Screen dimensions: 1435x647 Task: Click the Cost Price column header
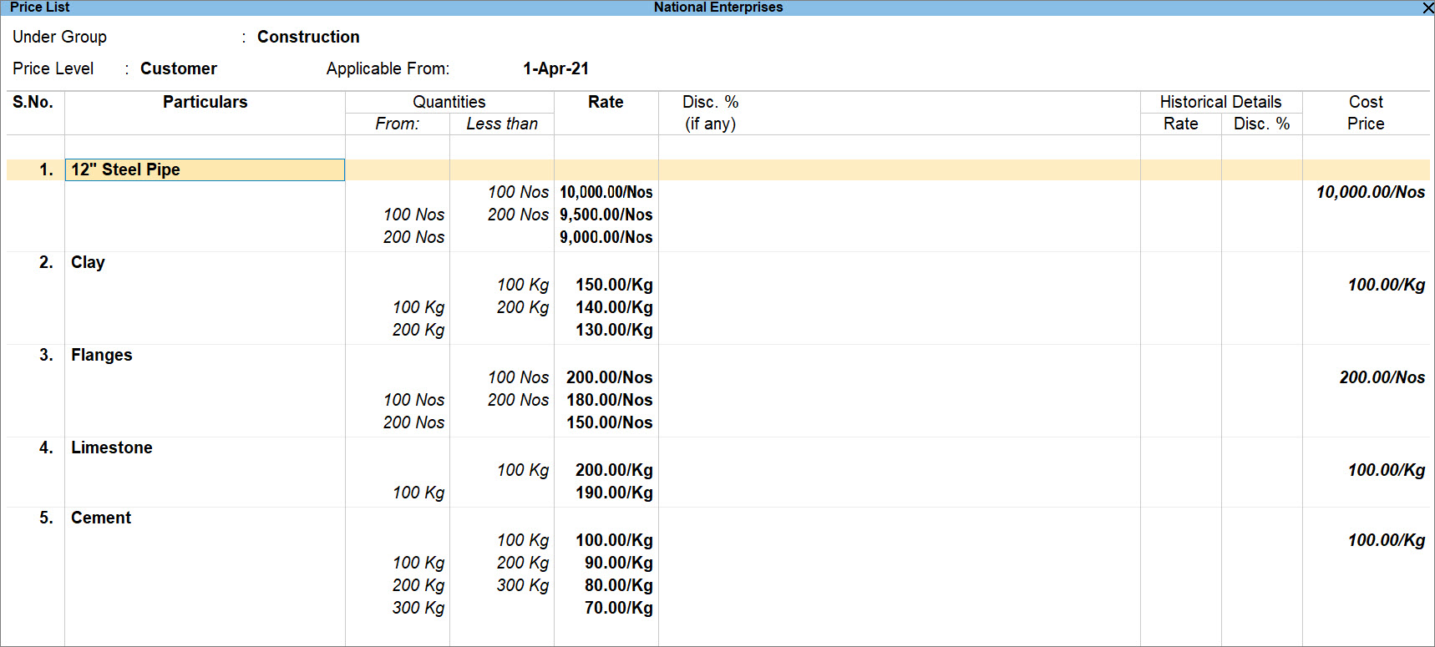[1366, 113]
